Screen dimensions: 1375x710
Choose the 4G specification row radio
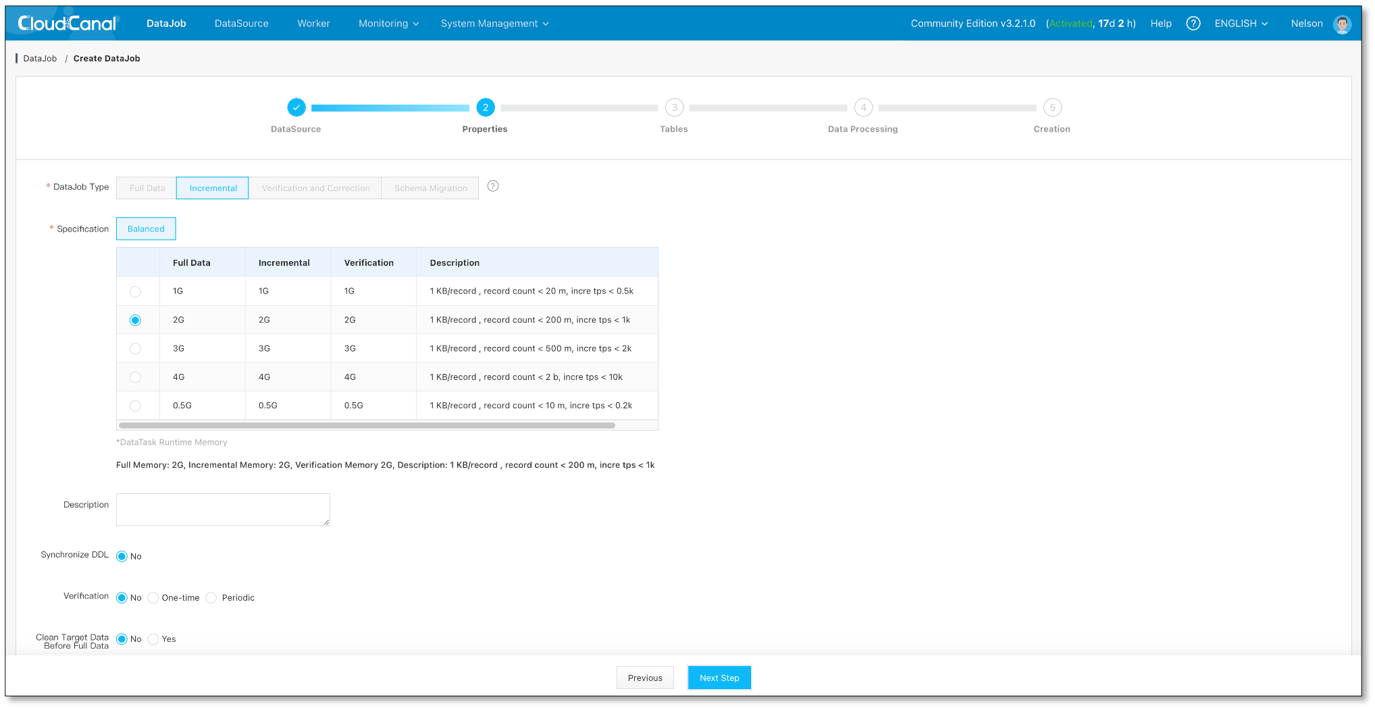[136, 377]
